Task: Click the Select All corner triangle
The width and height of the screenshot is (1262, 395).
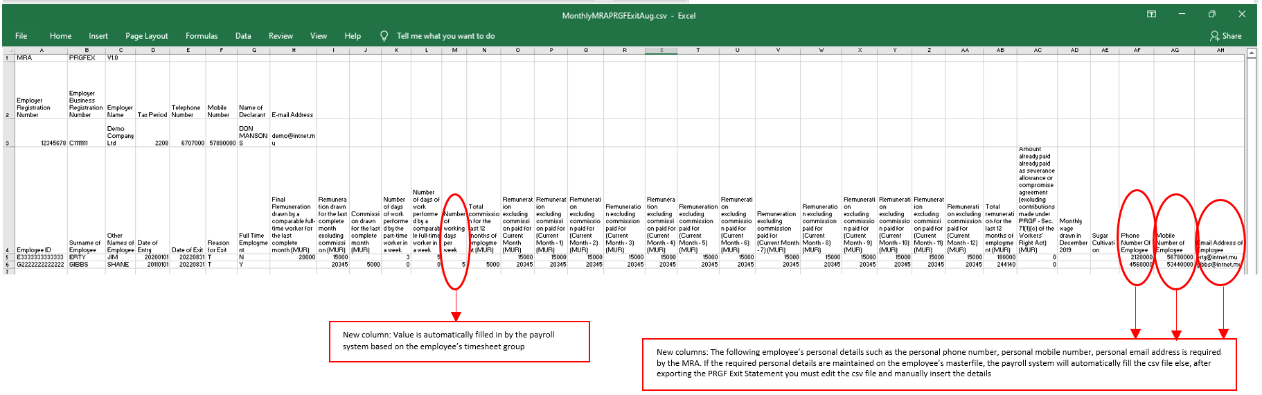Action: pos(7,51)
